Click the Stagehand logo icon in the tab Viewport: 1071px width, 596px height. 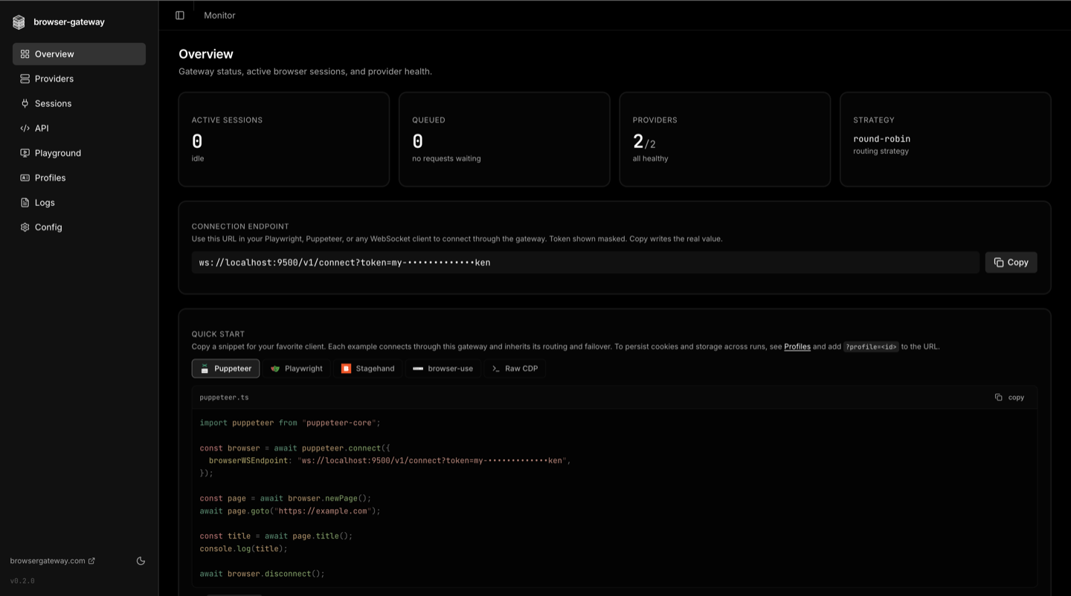pos(346,369)
